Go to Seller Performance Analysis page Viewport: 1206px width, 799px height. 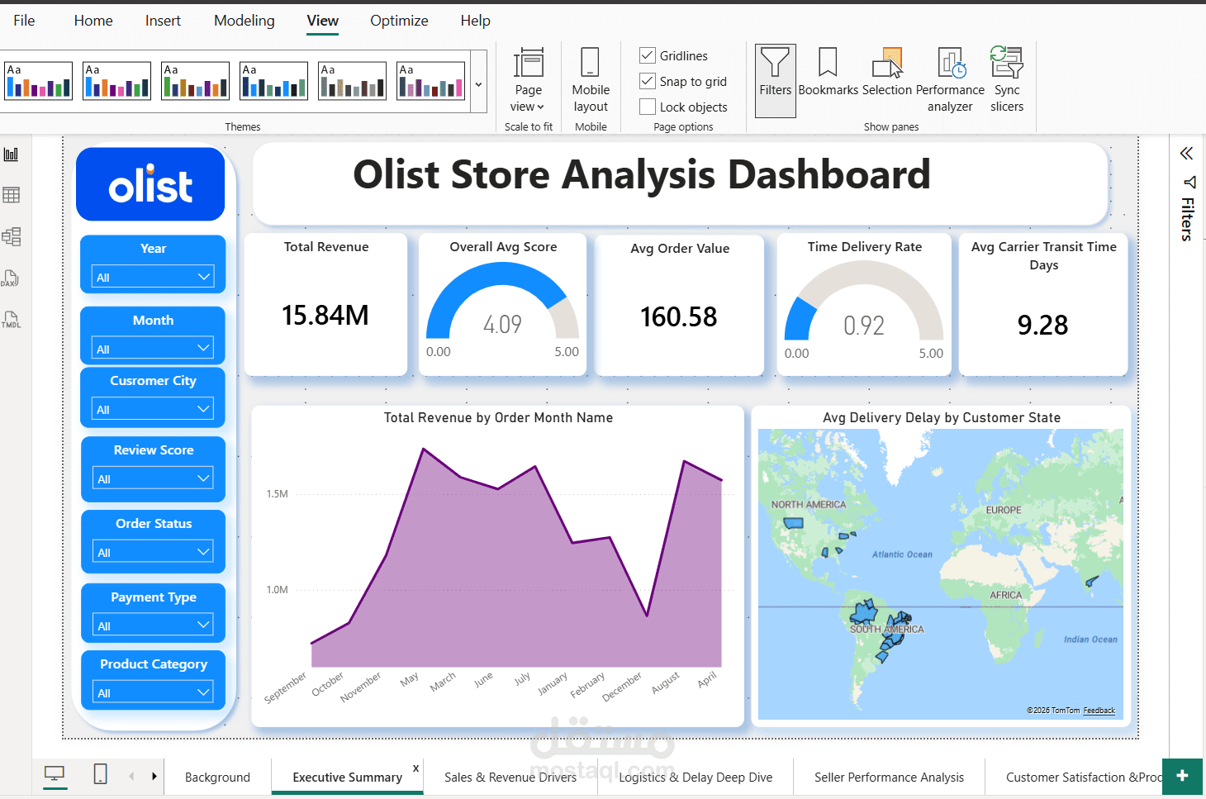point(889,777)
